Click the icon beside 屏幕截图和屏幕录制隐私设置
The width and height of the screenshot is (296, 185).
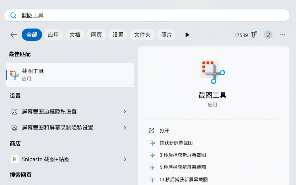[x=14, y=128]
